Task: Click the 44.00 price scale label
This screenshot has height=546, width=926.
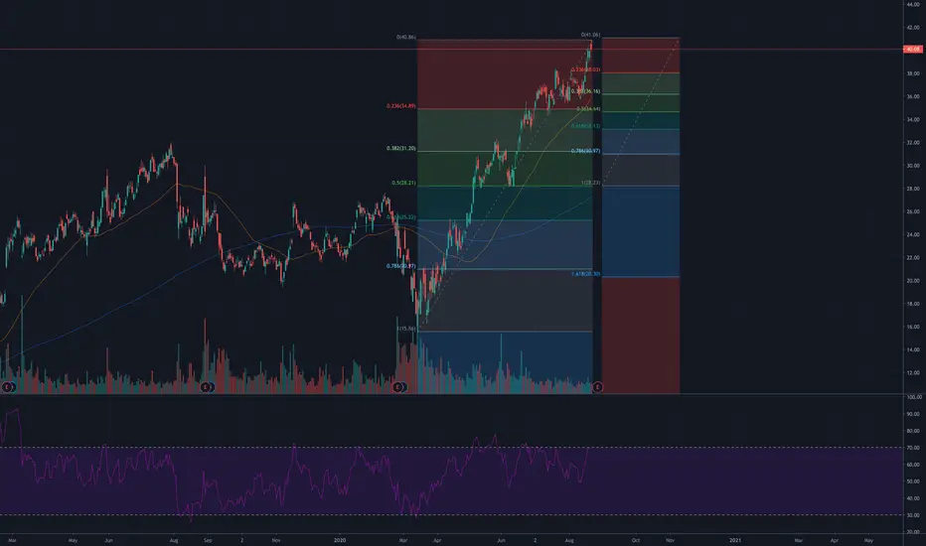Action: point(913,5)
